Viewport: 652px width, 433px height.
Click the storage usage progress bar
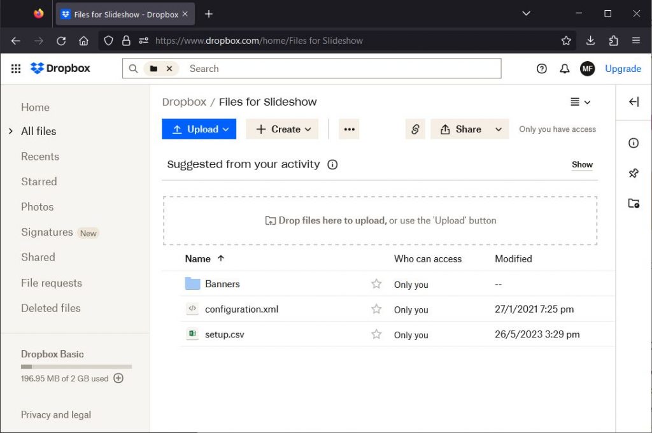click(x=76, y=367)
